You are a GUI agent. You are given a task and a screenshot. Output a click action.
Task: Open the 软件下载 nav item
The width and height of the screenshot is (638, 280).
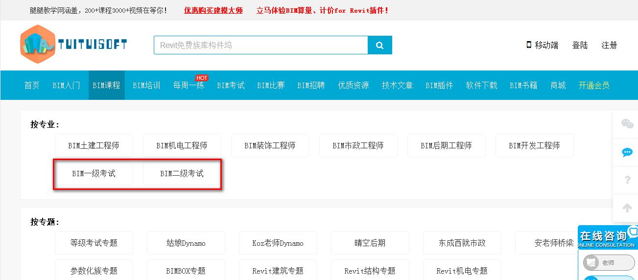(x=481, y=85)
